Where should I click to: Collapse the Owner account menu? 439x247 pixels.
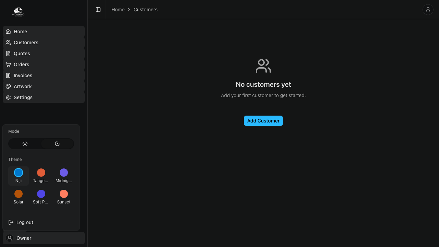coord(44,238)
